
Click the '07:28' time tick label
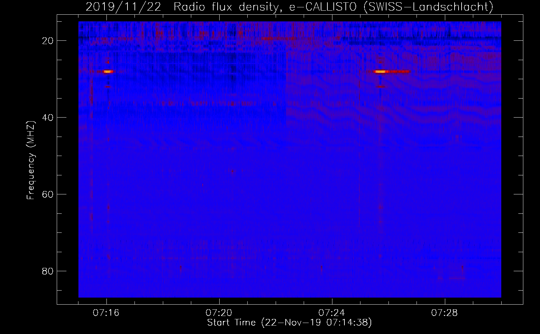(445, 313)
